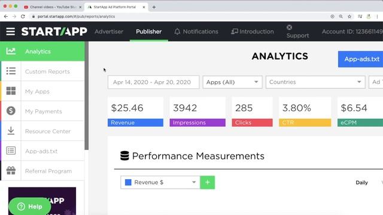
Task: Click the green plus add-metric button
Action: coord(208,182)
